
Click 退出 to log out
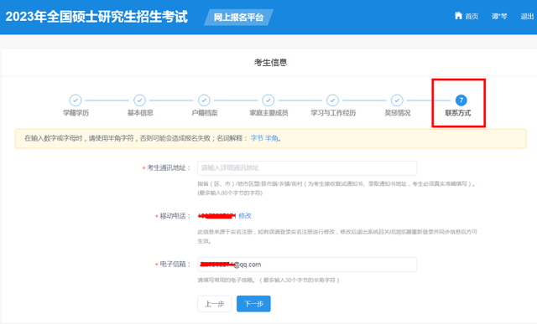coord(527,16)
